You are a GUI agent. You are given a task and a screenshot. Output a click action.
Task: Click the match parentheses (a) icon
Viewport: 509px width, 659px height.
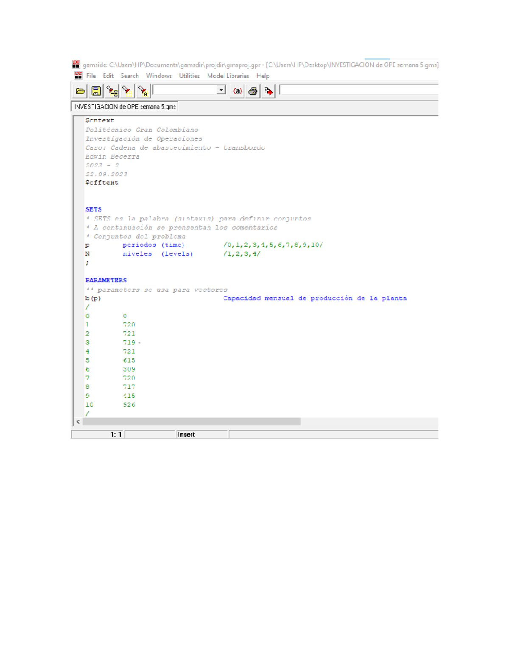coord(238,91)
